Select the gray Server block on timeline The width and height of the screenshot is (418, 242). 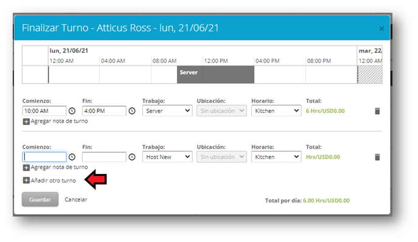(215, 75)
